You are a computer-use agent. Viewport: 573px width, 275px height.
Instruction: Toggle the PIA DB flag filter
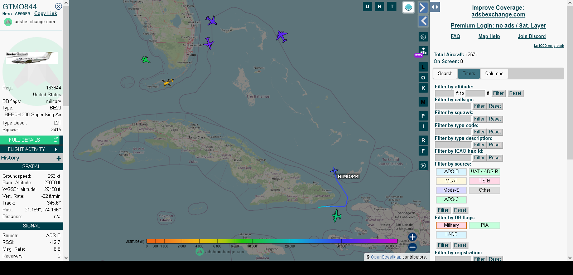click(x=485, y=225)
